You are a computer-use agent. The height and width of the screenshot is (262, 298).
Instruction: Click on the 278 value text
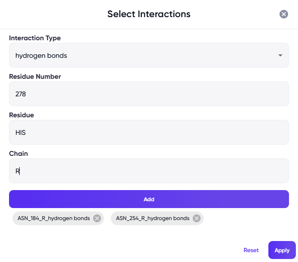click(21, 94)
